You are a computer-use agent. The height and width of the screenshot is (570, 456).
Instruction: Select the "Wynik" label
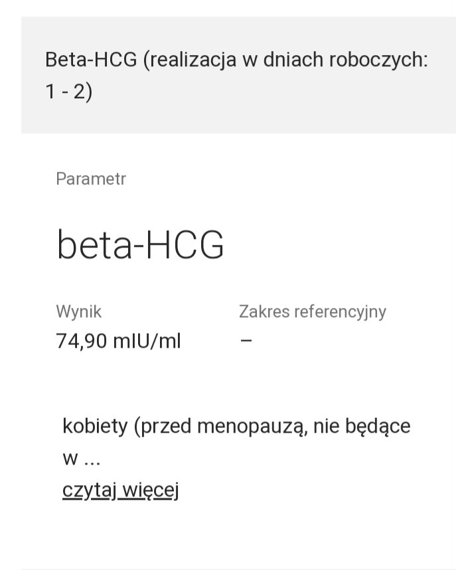[x=79, y=311]
